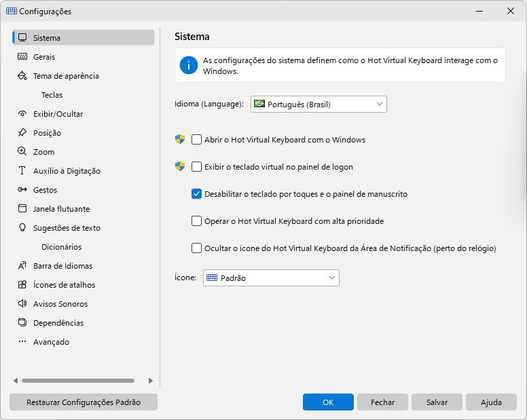The width and height of the screenshot is (527, 420).
Task: Check Exibir o teclado virtual no painel de logon
Action: pos(196,166)
